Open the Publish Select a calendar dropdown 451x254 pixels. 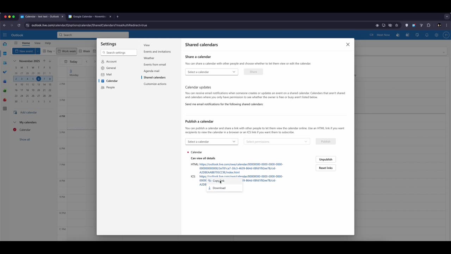pos(211,141)
